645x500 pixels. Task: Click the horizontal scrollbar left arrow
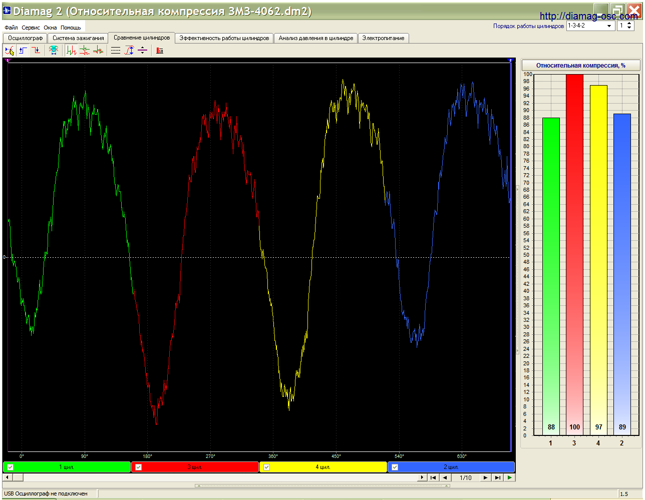[x=7, y=477]
